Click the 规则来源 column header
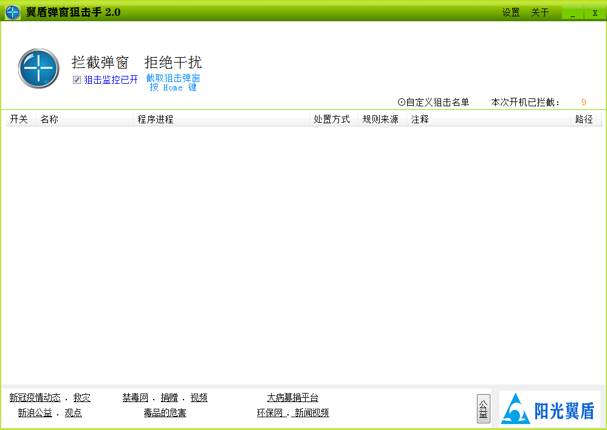The width and height of the screenshot is (607, 430). 380,119
